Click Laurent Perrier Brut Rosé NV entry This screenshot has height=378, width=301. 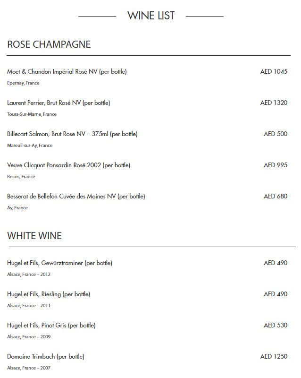(59, 103)
